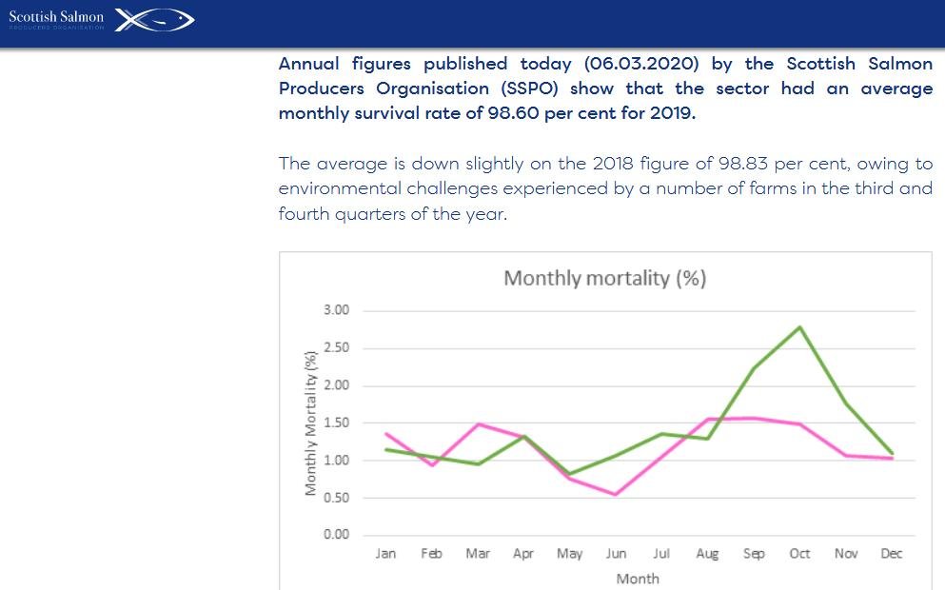Click the green line peak at October
The width and height of the screenshot is (945, 590).
799,327
